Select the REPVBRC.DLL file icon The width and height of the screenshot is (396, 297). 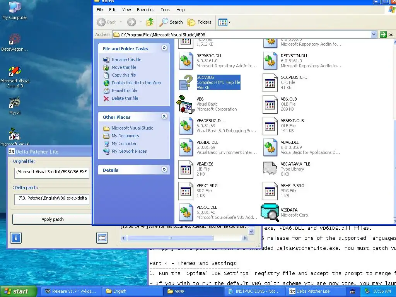tap(186, 61)
